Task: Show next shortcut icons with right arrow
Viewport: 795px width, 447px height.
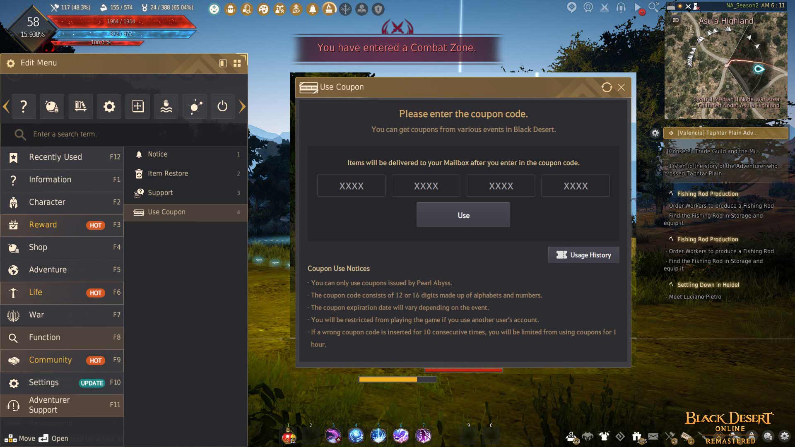Action: click(x=242, y=106)
